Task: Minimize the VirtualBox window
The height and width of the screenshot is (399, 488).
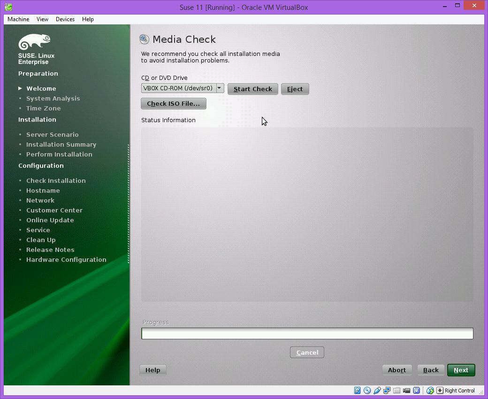Action: [444, 6]
